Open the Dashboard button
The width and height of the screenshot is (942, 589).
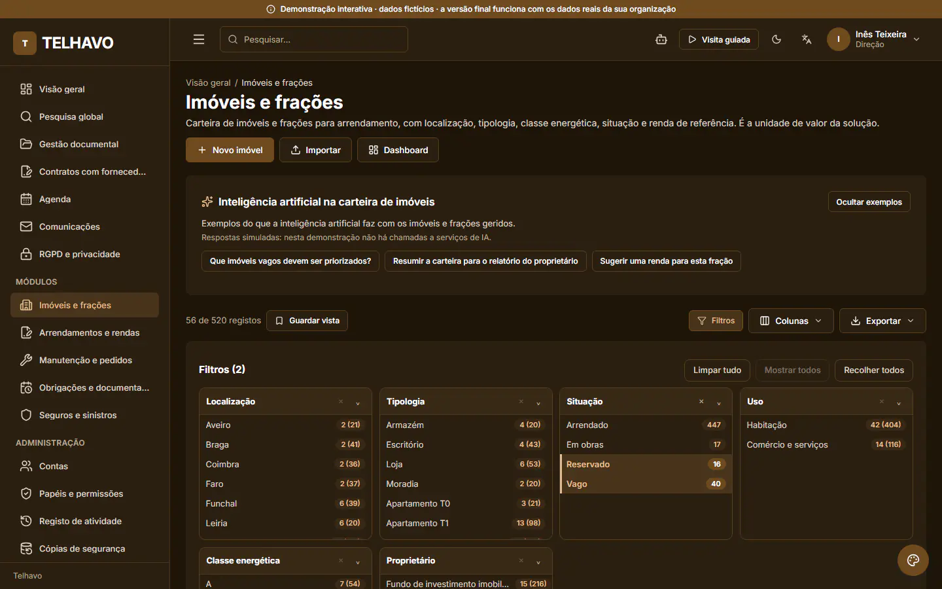pyautogui.click(x=398, y=150)
